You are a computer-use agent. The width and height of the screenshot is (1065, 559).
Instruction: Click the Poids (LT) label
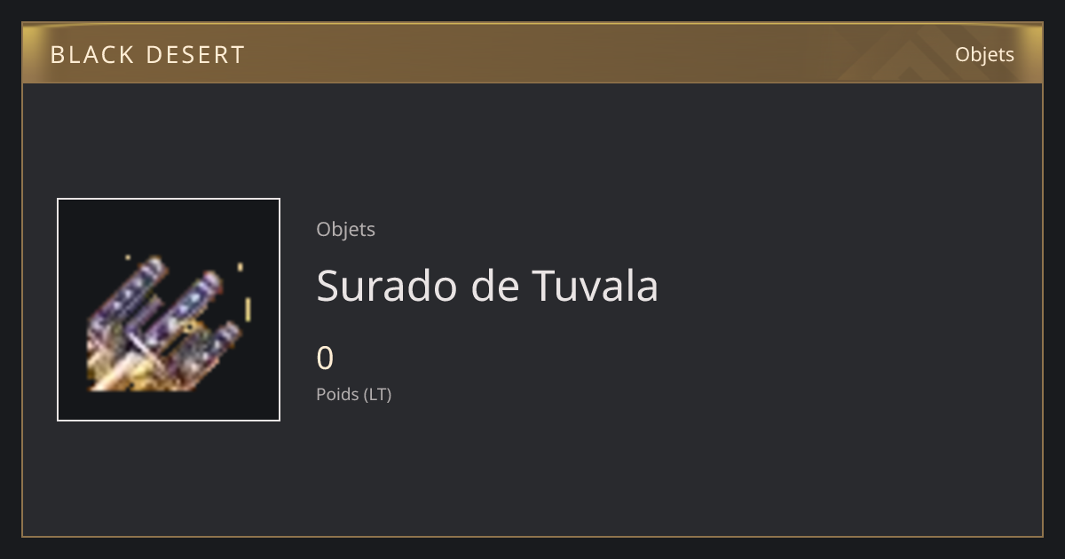point(353,394)
